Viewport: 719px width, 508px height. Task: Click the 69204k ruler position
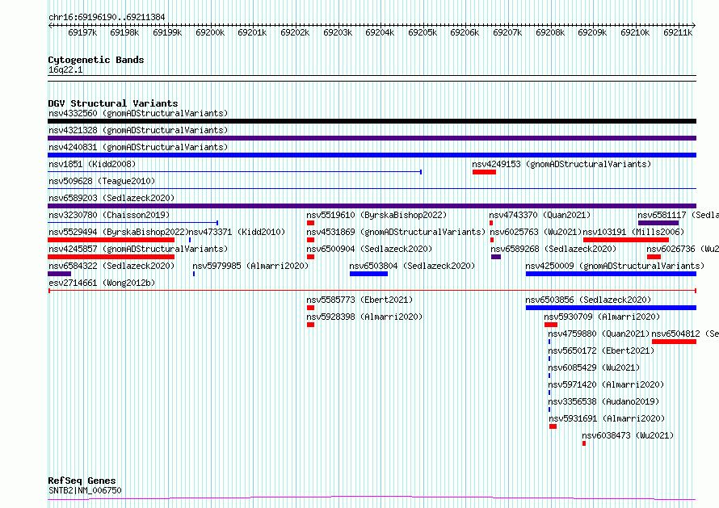click(380, 33)
